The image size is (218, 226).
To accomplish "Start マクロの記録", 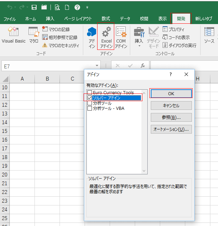I will point(56,29).
